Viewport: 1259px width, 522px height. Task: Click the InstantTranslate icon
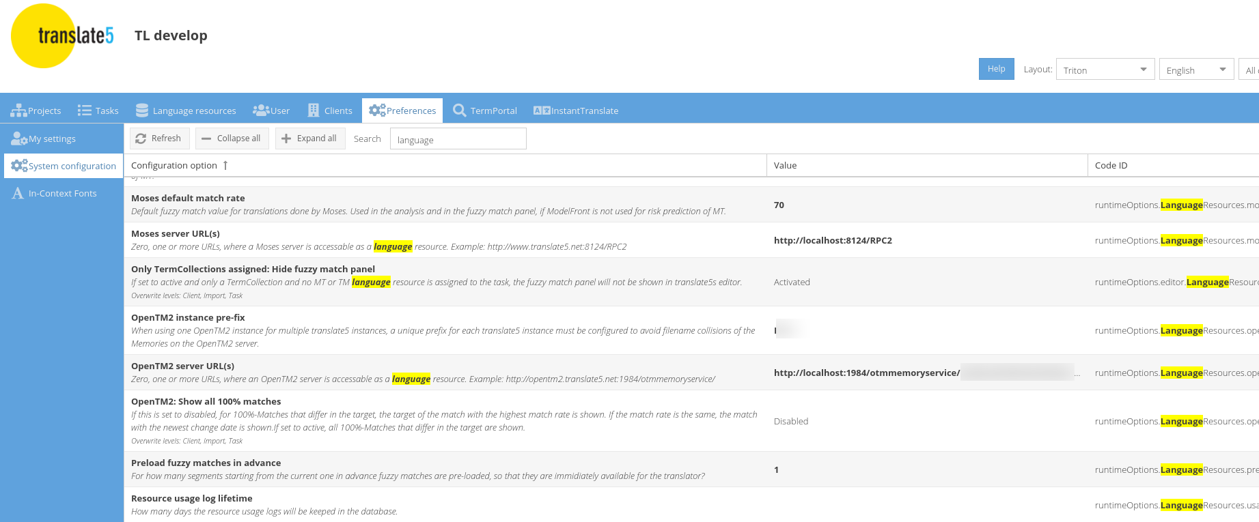(x=542, y=111)
